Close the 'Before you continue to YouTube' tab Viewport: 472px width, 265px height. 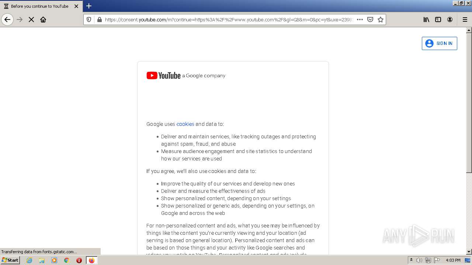(76, 6)
